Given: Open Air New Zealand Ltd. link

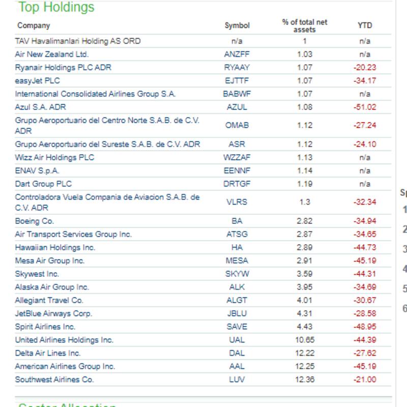Looking at the screenshot, I should (51, 54).
